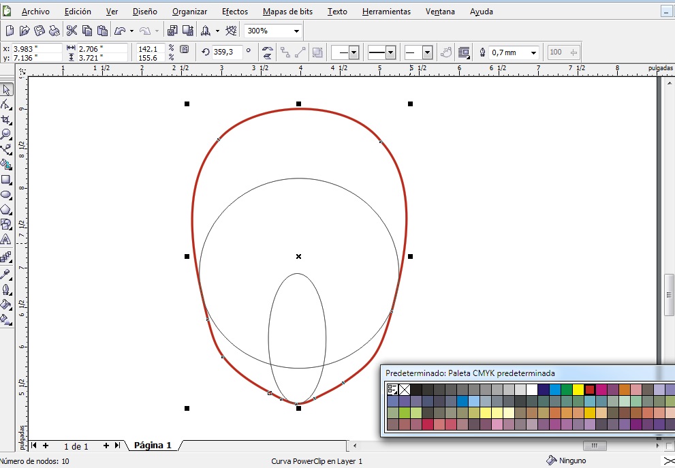Screen dimensions: 675x468
Task: Toggle the lock ratio button
Action: [x=184, y=50]
